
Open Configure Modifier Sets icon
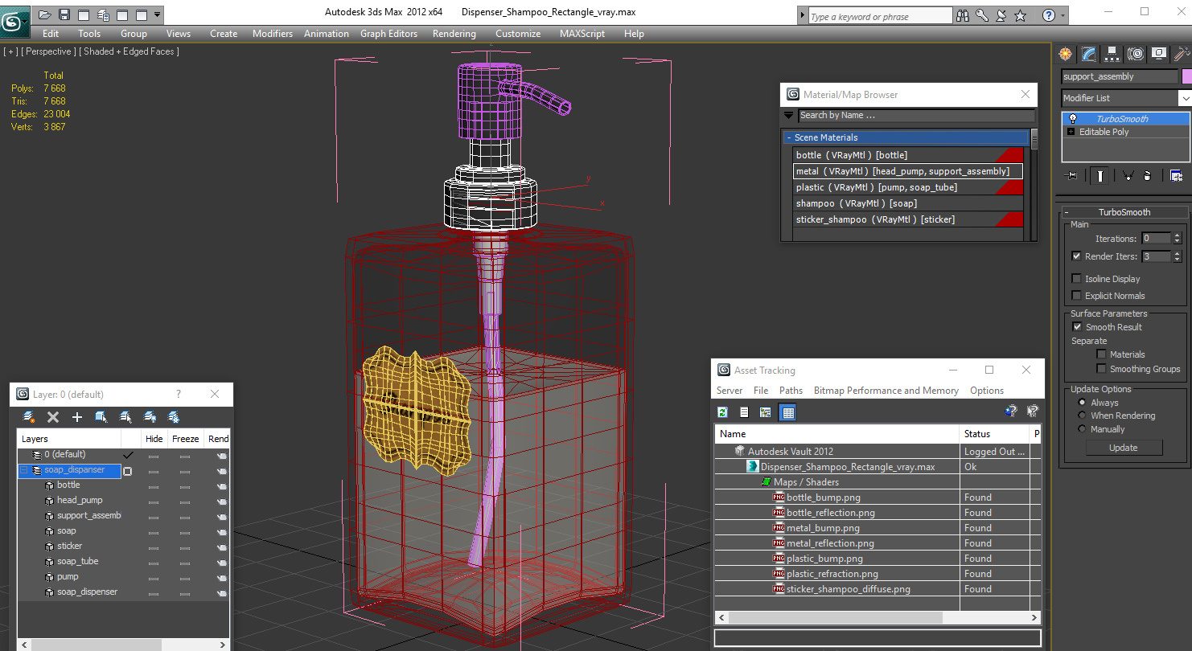(x=1176, y=175)
